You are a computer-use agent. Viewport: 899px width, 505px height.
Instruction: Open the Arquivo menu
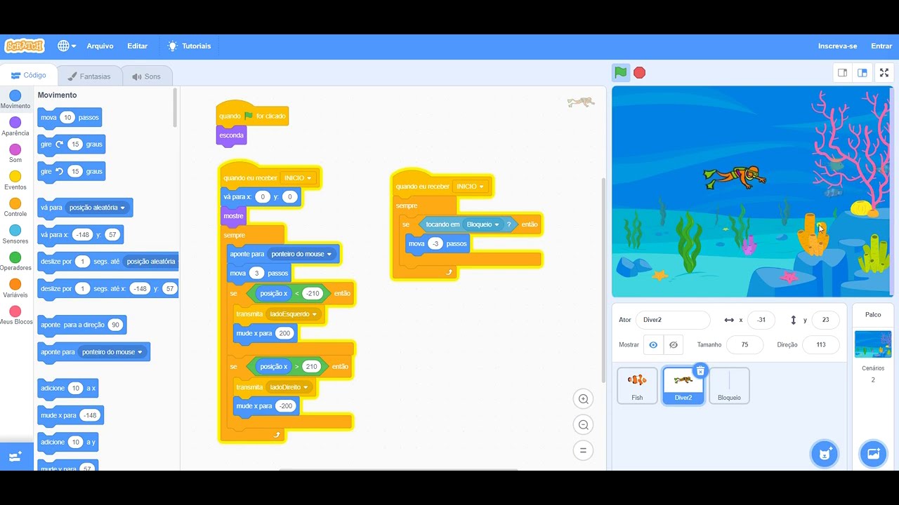tap(100, 46)
